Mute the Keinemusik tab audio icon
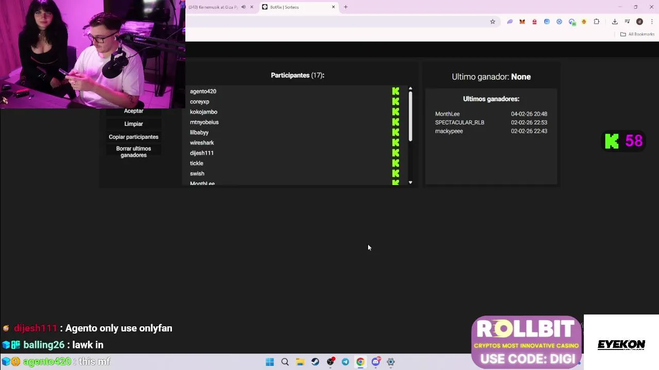Image resolution: width=659 pixels, height=370 pixels. click(x=244, y=7)
